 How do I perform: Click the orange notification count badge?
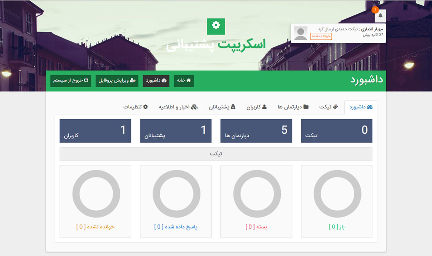point(375,9)
